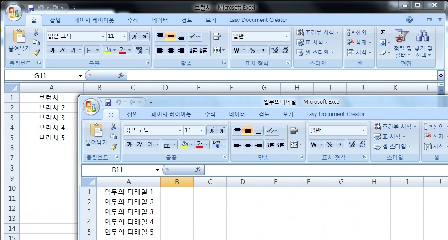Decrease indent in 브런치 window
This screenshot has width=448, height=240.
[193, 50]
